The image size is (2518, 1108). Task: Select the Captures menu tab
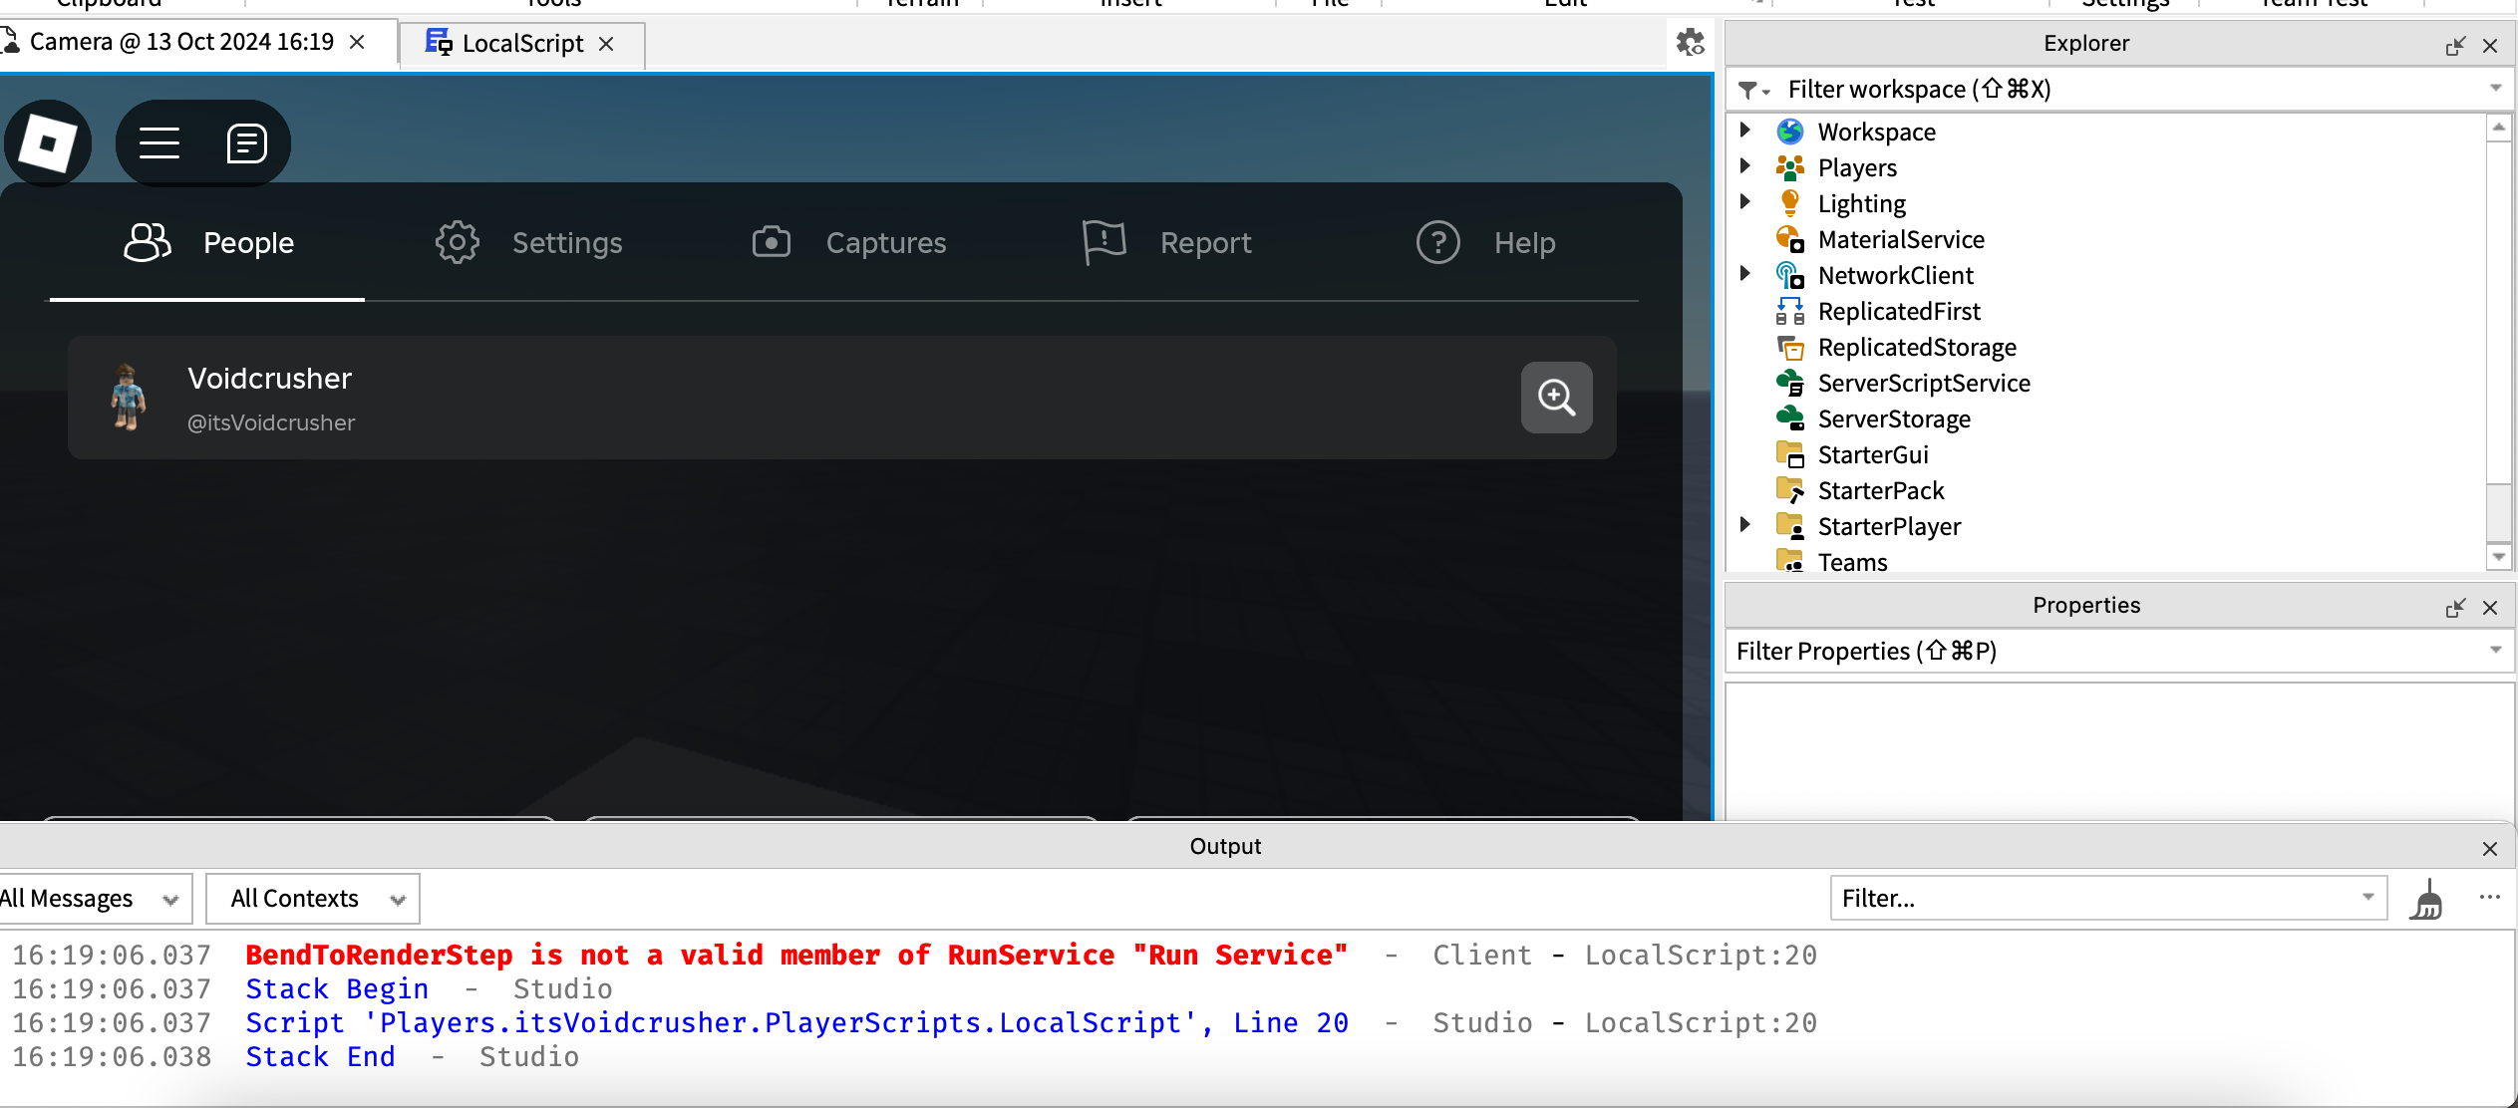848,243
